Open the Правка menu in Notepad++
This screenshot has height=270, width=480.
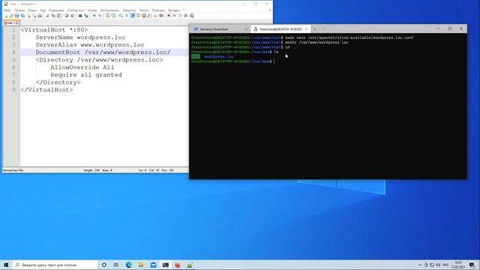(19, 10)
